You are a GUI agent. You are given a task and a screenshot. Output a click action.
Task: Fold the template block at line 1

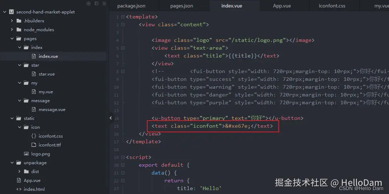(123, 17)
